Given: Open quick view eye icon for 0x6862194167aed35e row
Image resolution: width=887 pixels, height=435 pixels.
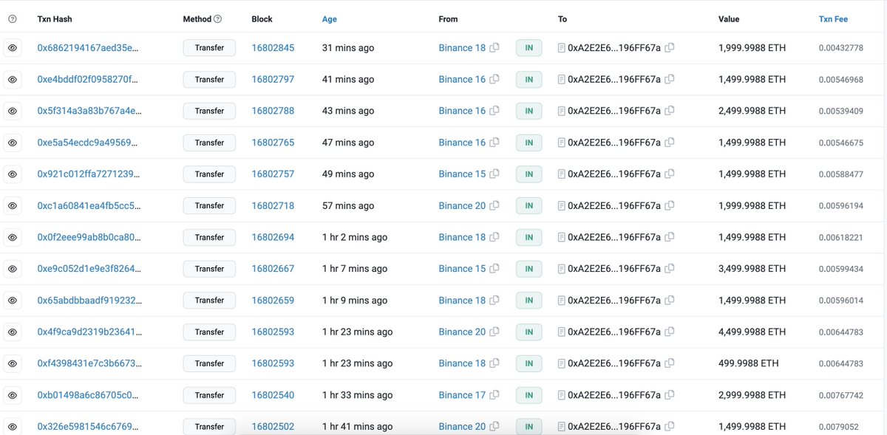Looking at the screenshot, I should click(x=13, y=48).
